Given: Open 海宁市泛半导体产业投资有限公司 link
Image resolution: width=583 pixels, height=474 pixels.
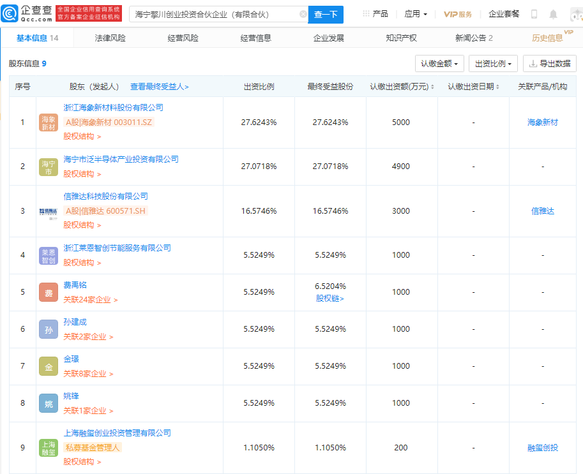Looking at the screenshot, I should 121,159.
